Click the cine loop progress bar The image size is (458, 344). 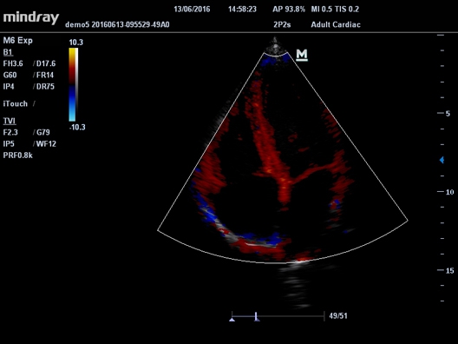click(278, 316)
